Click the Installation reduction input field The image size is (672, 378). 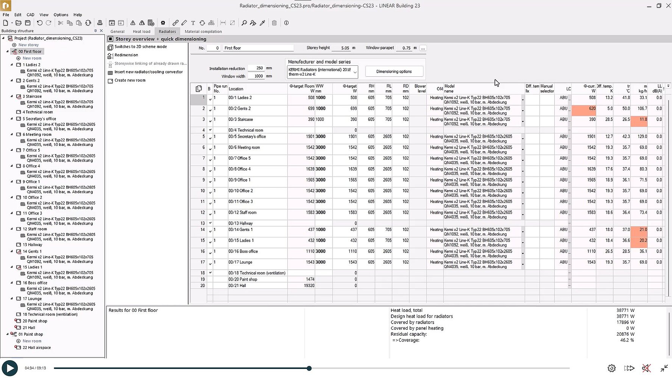(x=256, y=68)
